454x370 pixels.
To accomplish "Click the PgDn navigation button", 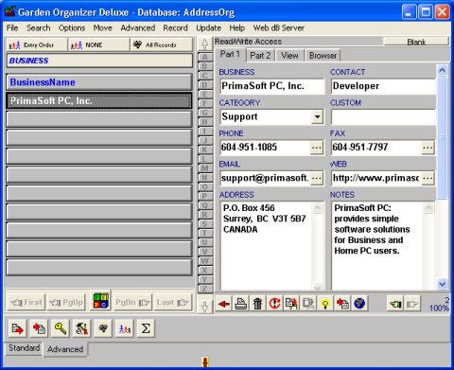I will 132,303.
